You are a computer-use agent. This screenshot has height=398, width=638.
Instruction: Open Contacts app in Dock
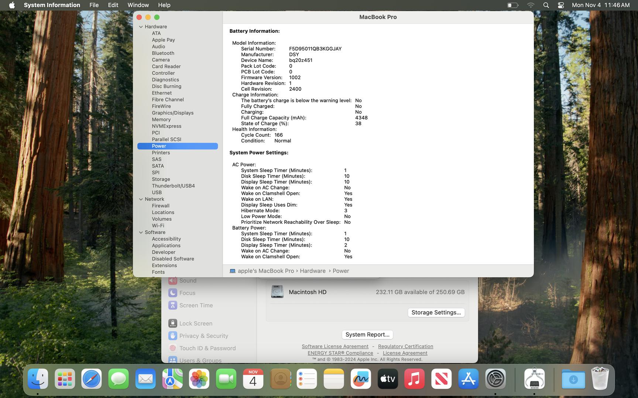pos(280,379)
